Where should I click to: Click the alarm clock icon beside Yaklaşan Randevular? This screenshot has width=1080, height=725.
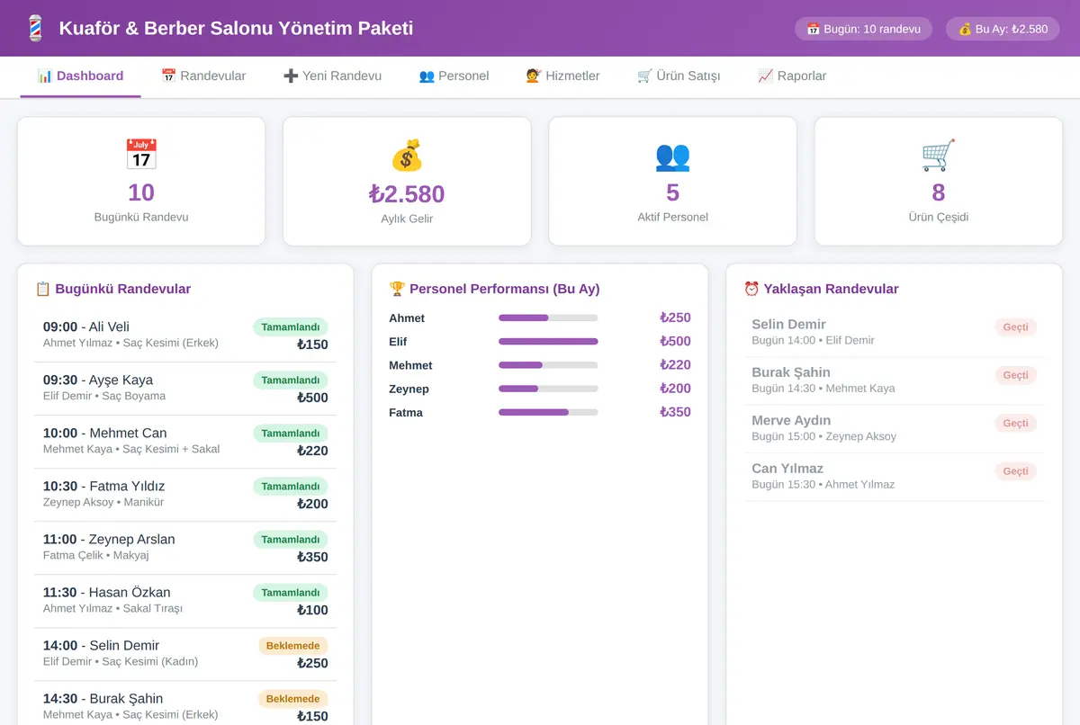[x=751, y=289]
